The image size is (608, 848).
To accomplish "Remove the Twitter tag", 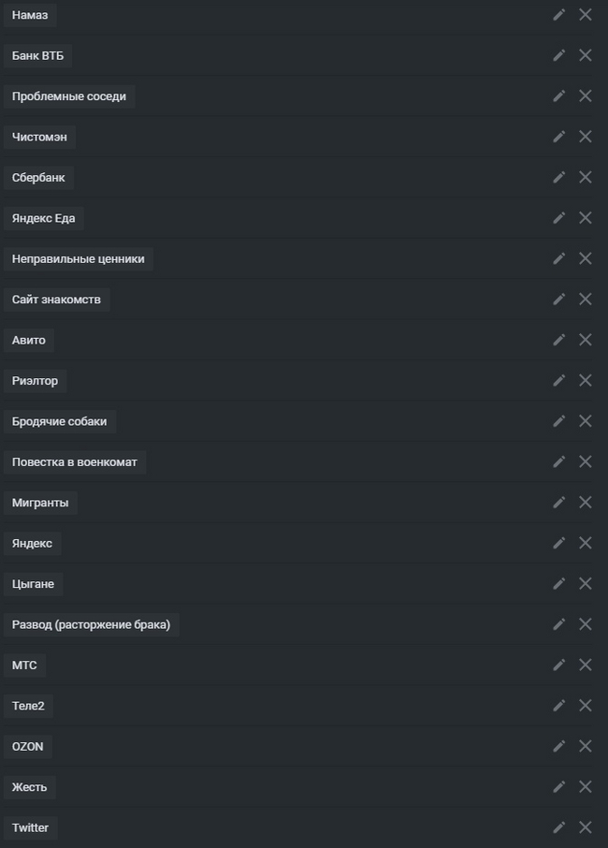I will [586, 827].
